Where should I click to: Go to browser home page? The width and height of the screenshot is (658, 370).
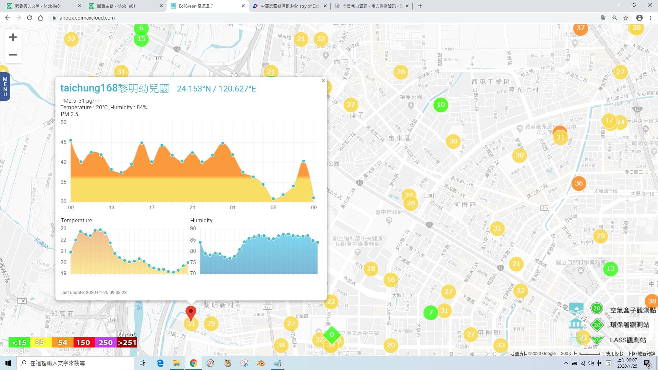pyautogui.click(x=40, y=18)
